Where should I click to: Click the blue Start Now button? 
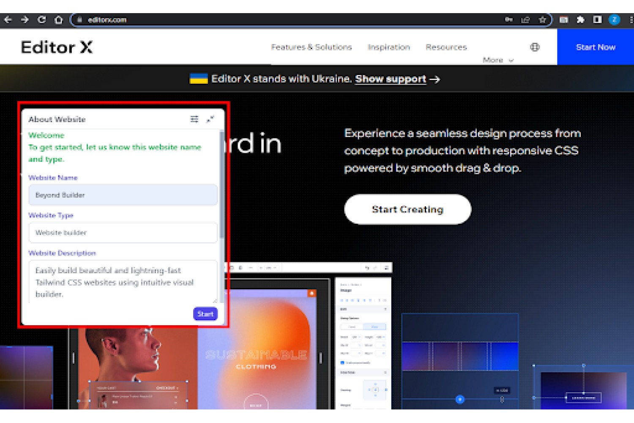click(x=596, y=47)
